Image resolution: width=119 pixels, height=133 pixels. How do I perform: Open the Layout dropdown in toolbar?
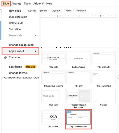(56, 11)
